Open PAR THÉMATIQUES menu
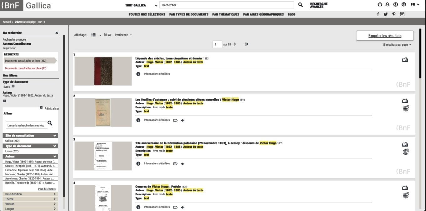This screenshot has width=426, height=211. pos(226,14)
